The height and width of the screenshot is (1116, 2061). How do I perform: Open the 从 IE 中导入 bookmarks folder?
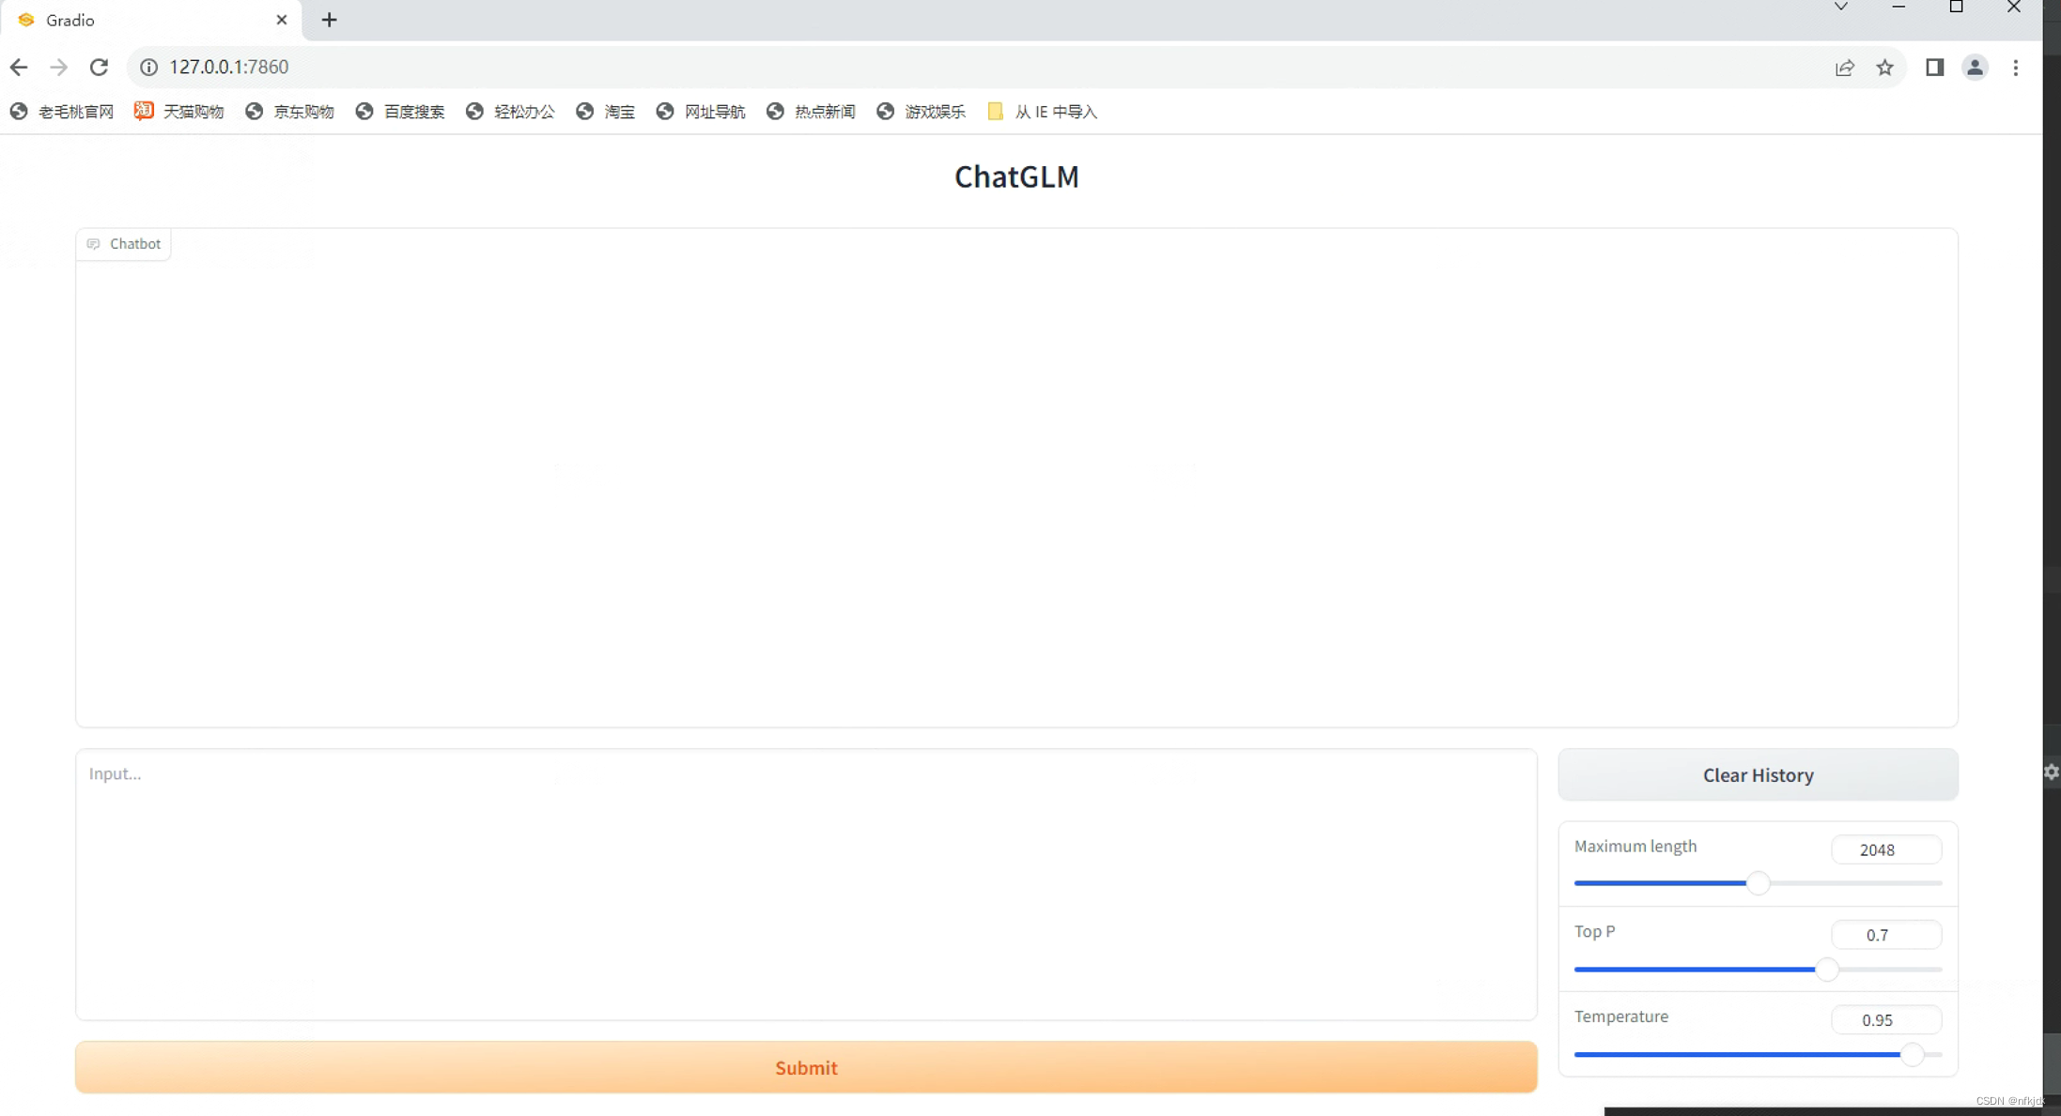(1042, 112)
